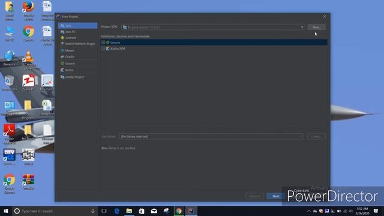Select the WinRAR desktop icon

[x=28, y=182]
